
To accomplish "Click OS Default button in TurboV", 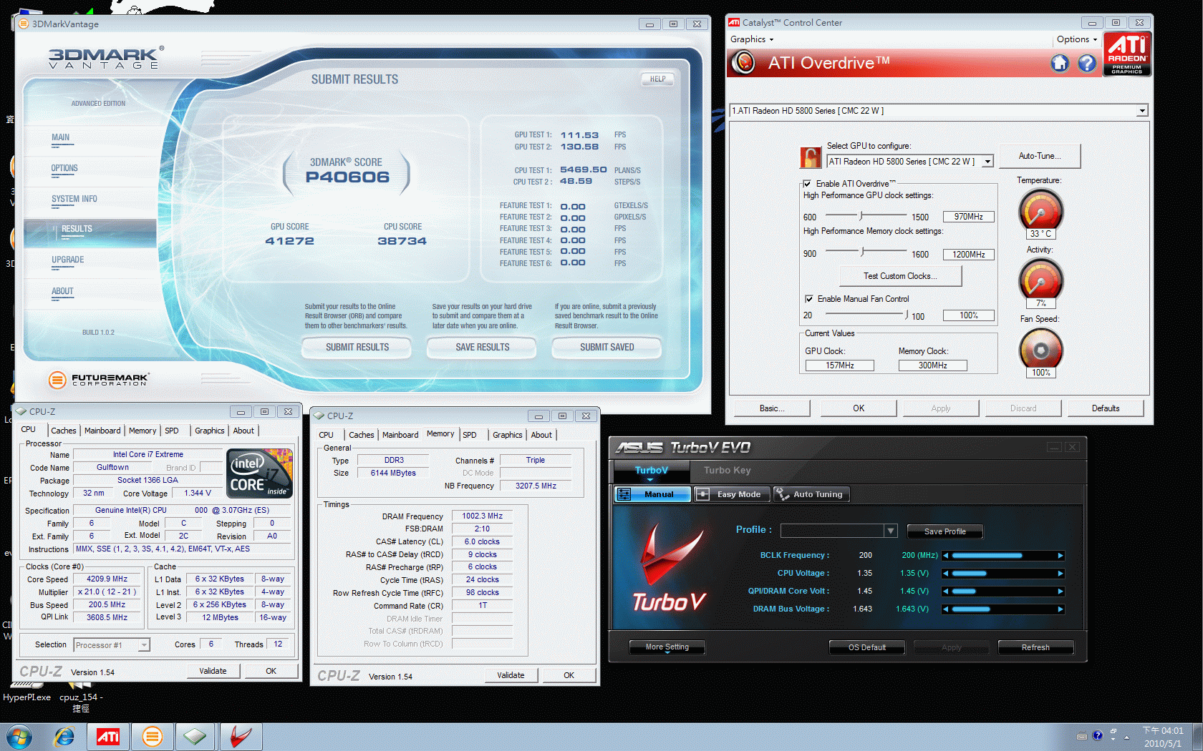I will pyautogui.click(x=867, y=647).
